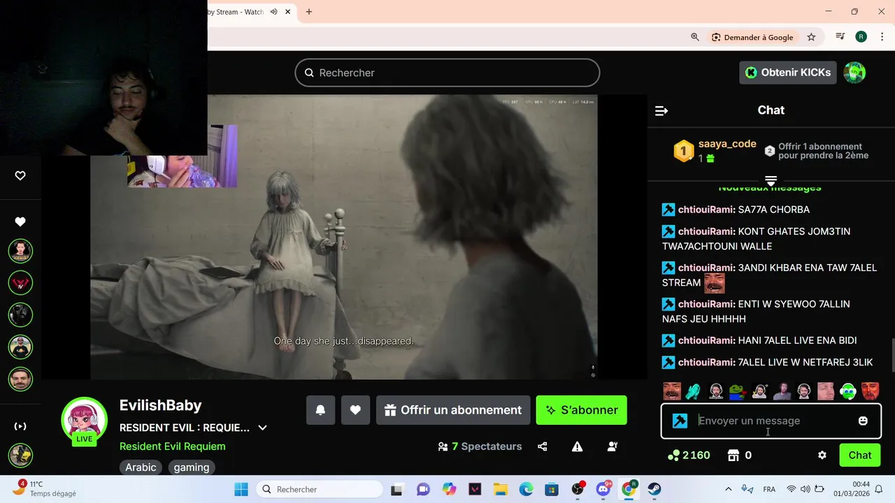The image size is (895, 503).
Task: Click chtiouiRami username on HANI 7ALEL LIVE message
Action: click(x=706, y=340)
